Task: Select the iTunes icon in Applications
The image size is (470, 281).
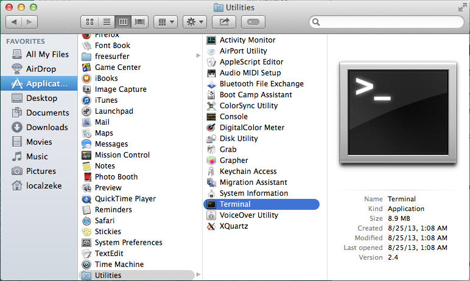Action: coord(86,100)
